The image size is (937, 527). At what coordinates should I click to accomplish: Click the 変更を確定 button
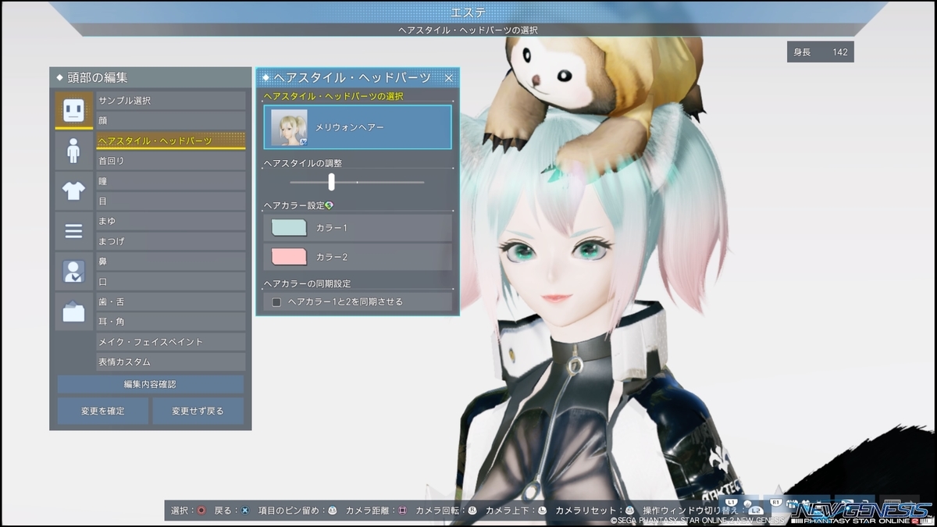[102, 411]
